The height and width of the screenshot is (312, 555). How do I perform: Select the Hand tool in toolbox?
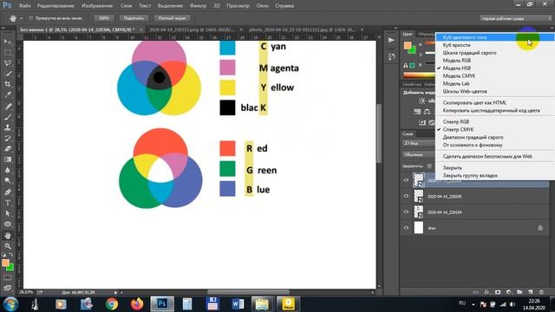tap(8, 235)
